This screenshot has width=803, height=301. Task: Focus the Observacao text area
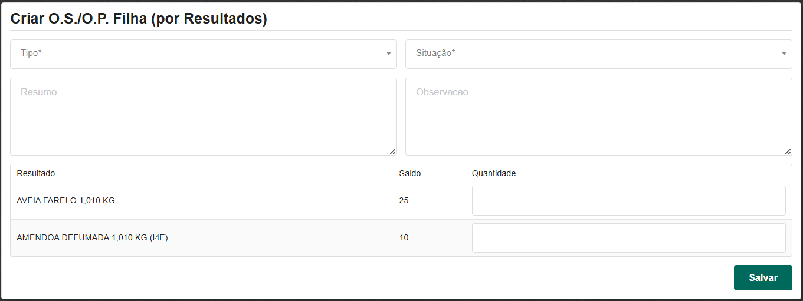pyautogui.click(x=598, y=117)
